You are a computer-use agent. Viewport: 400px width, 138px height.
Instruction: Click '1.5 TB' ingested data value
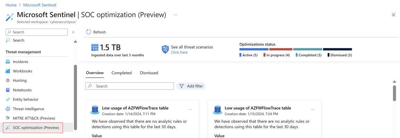[x=110, y=48]
